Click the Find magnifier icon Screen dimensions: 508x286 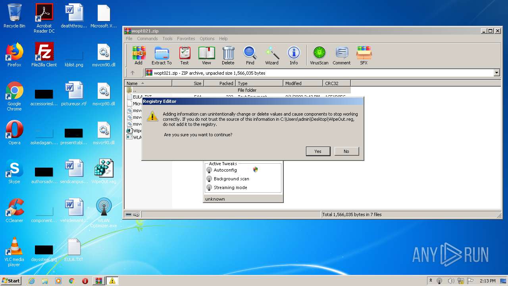(x=250, y=56)
